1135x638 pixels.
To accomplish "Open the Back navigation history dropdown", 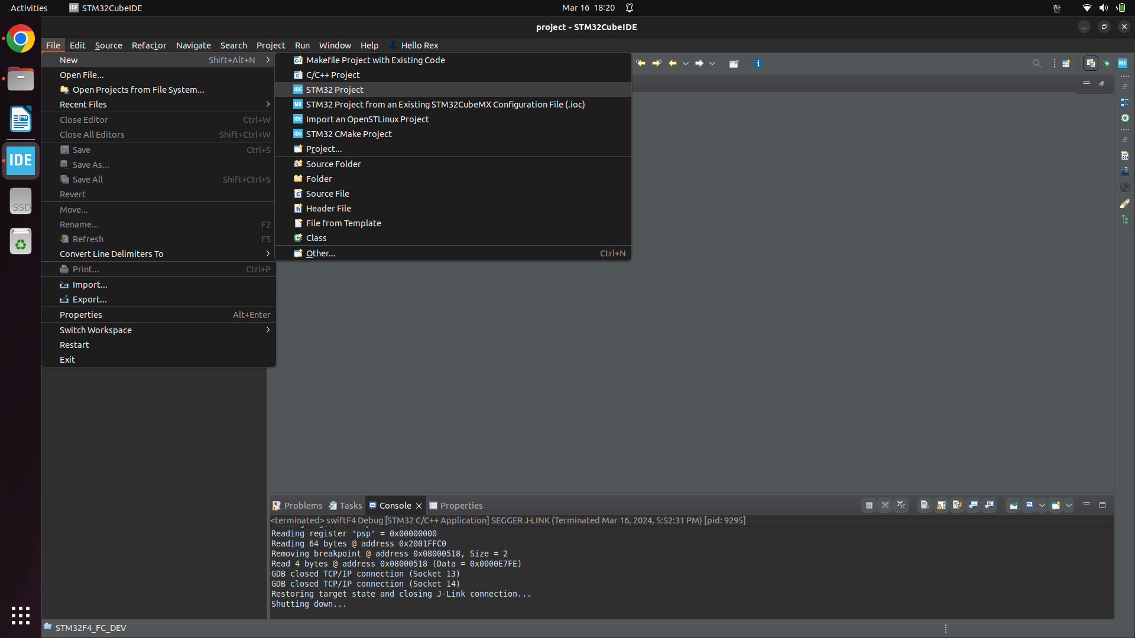I will 686,64.
